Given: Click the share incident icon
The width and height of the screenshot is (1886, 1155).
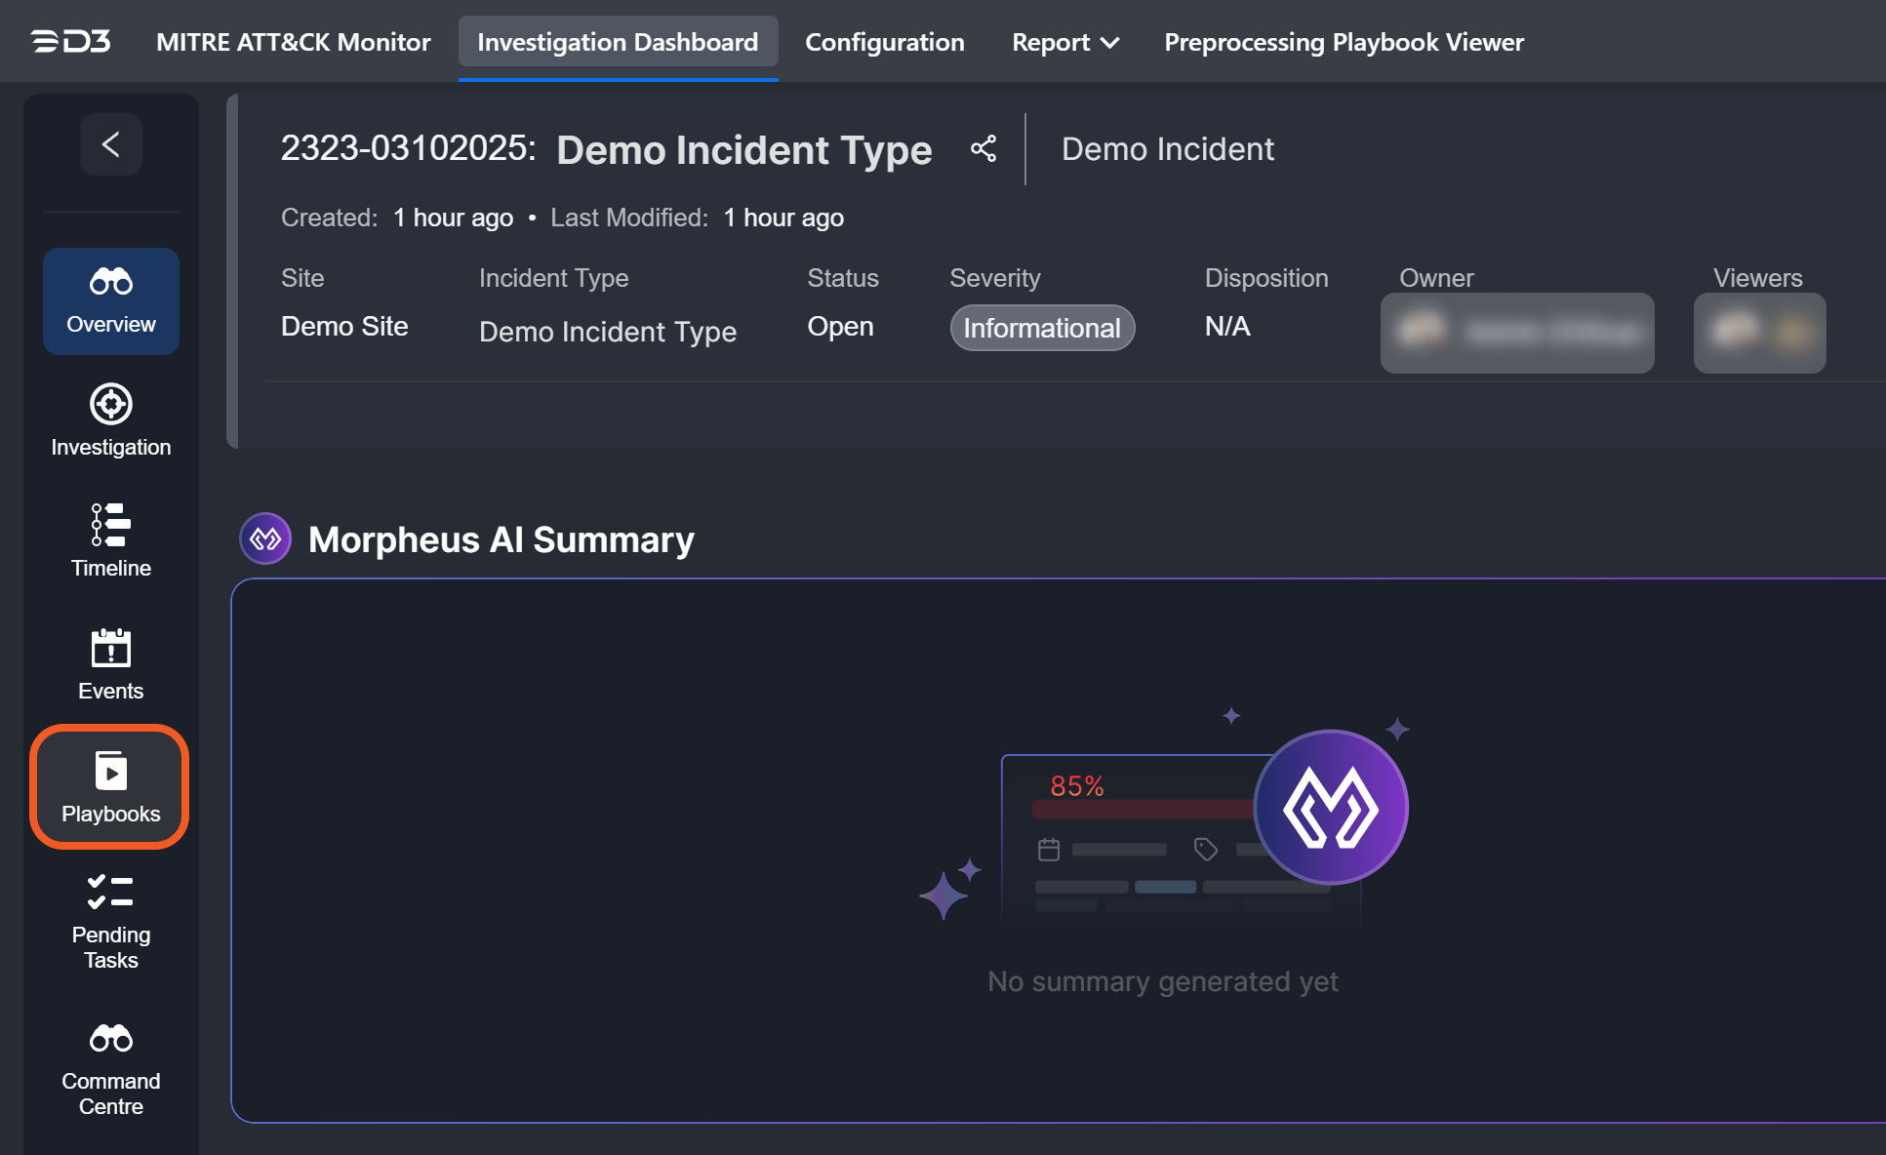Looking at the screenshot, I should click(983, 149).
